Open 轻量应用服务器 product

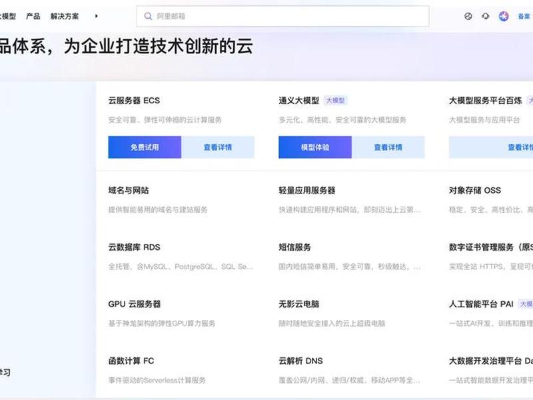[x=307, y=191]
